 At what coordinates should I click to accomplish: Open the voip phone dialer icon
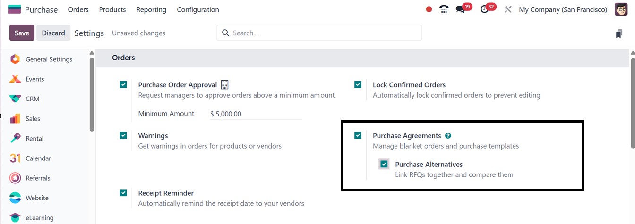tap(444, 9)
